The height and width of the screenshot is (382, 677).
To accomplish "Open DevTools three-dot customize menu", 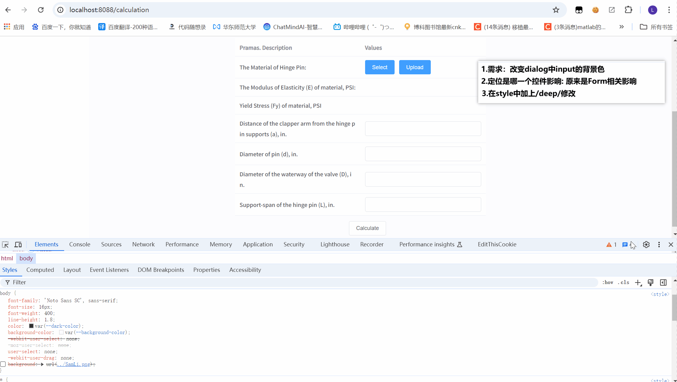I will point(659,245).
